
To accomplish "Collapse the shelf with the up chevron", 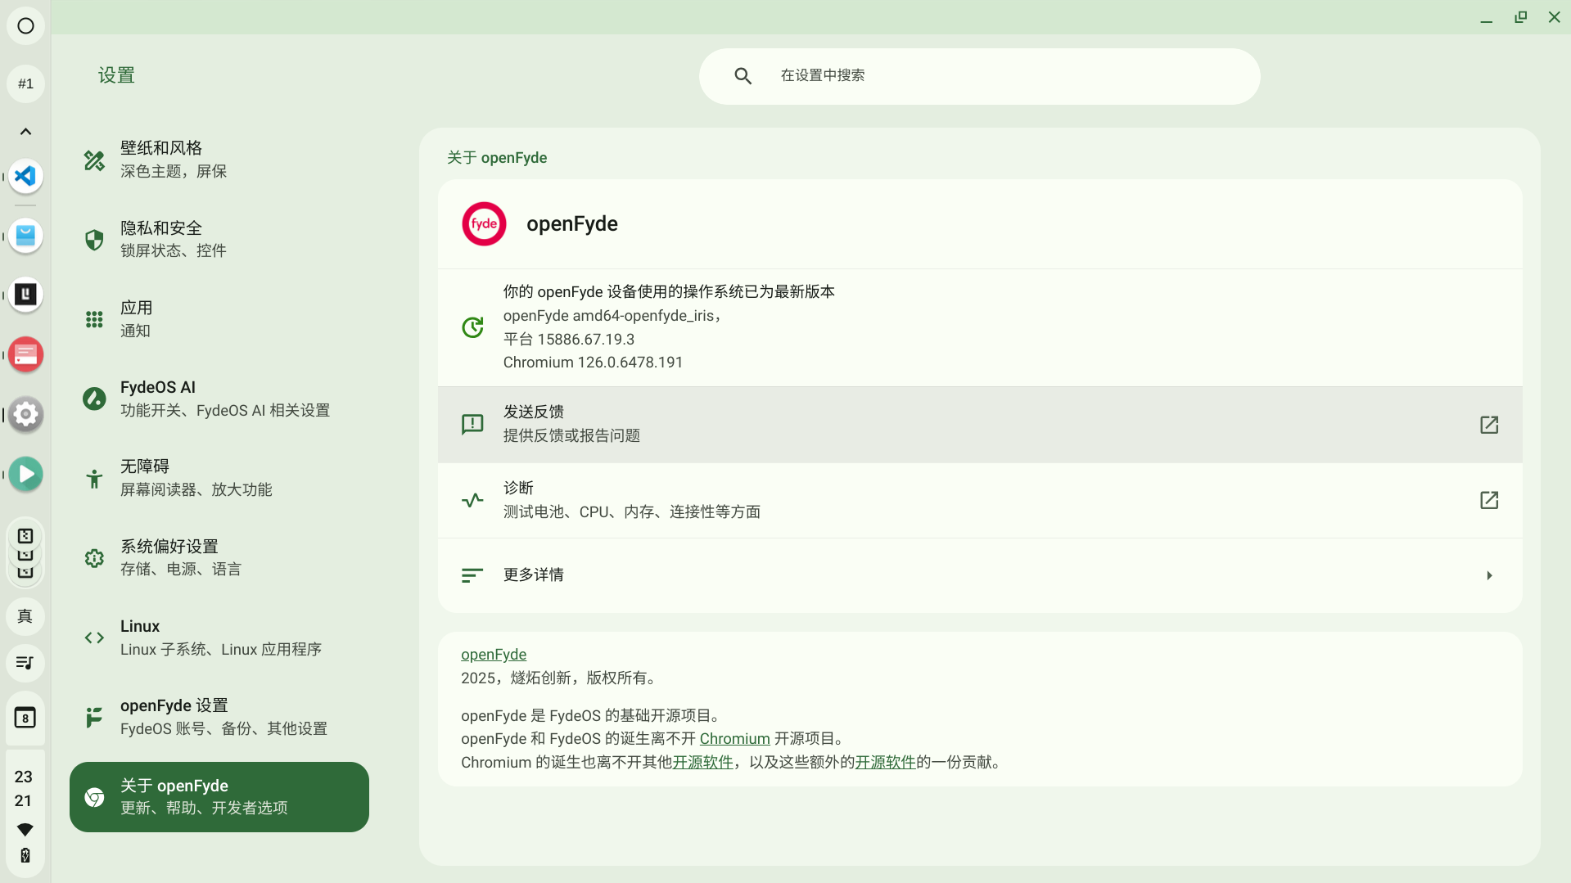I will 25,131.
